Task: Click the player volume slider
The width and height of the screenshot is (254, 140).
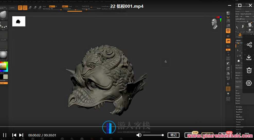Action: pos(153,135)
